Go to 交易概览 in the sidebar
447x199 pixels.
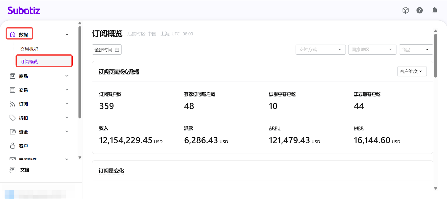point(29,49)
